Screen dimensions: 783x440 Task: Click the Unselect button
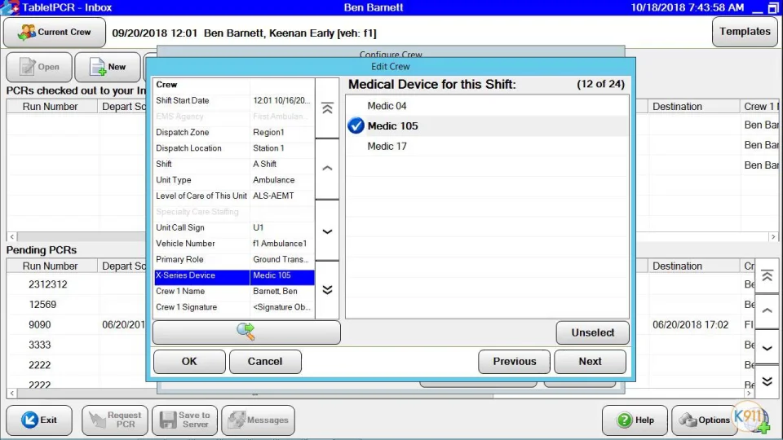point(592,332)
